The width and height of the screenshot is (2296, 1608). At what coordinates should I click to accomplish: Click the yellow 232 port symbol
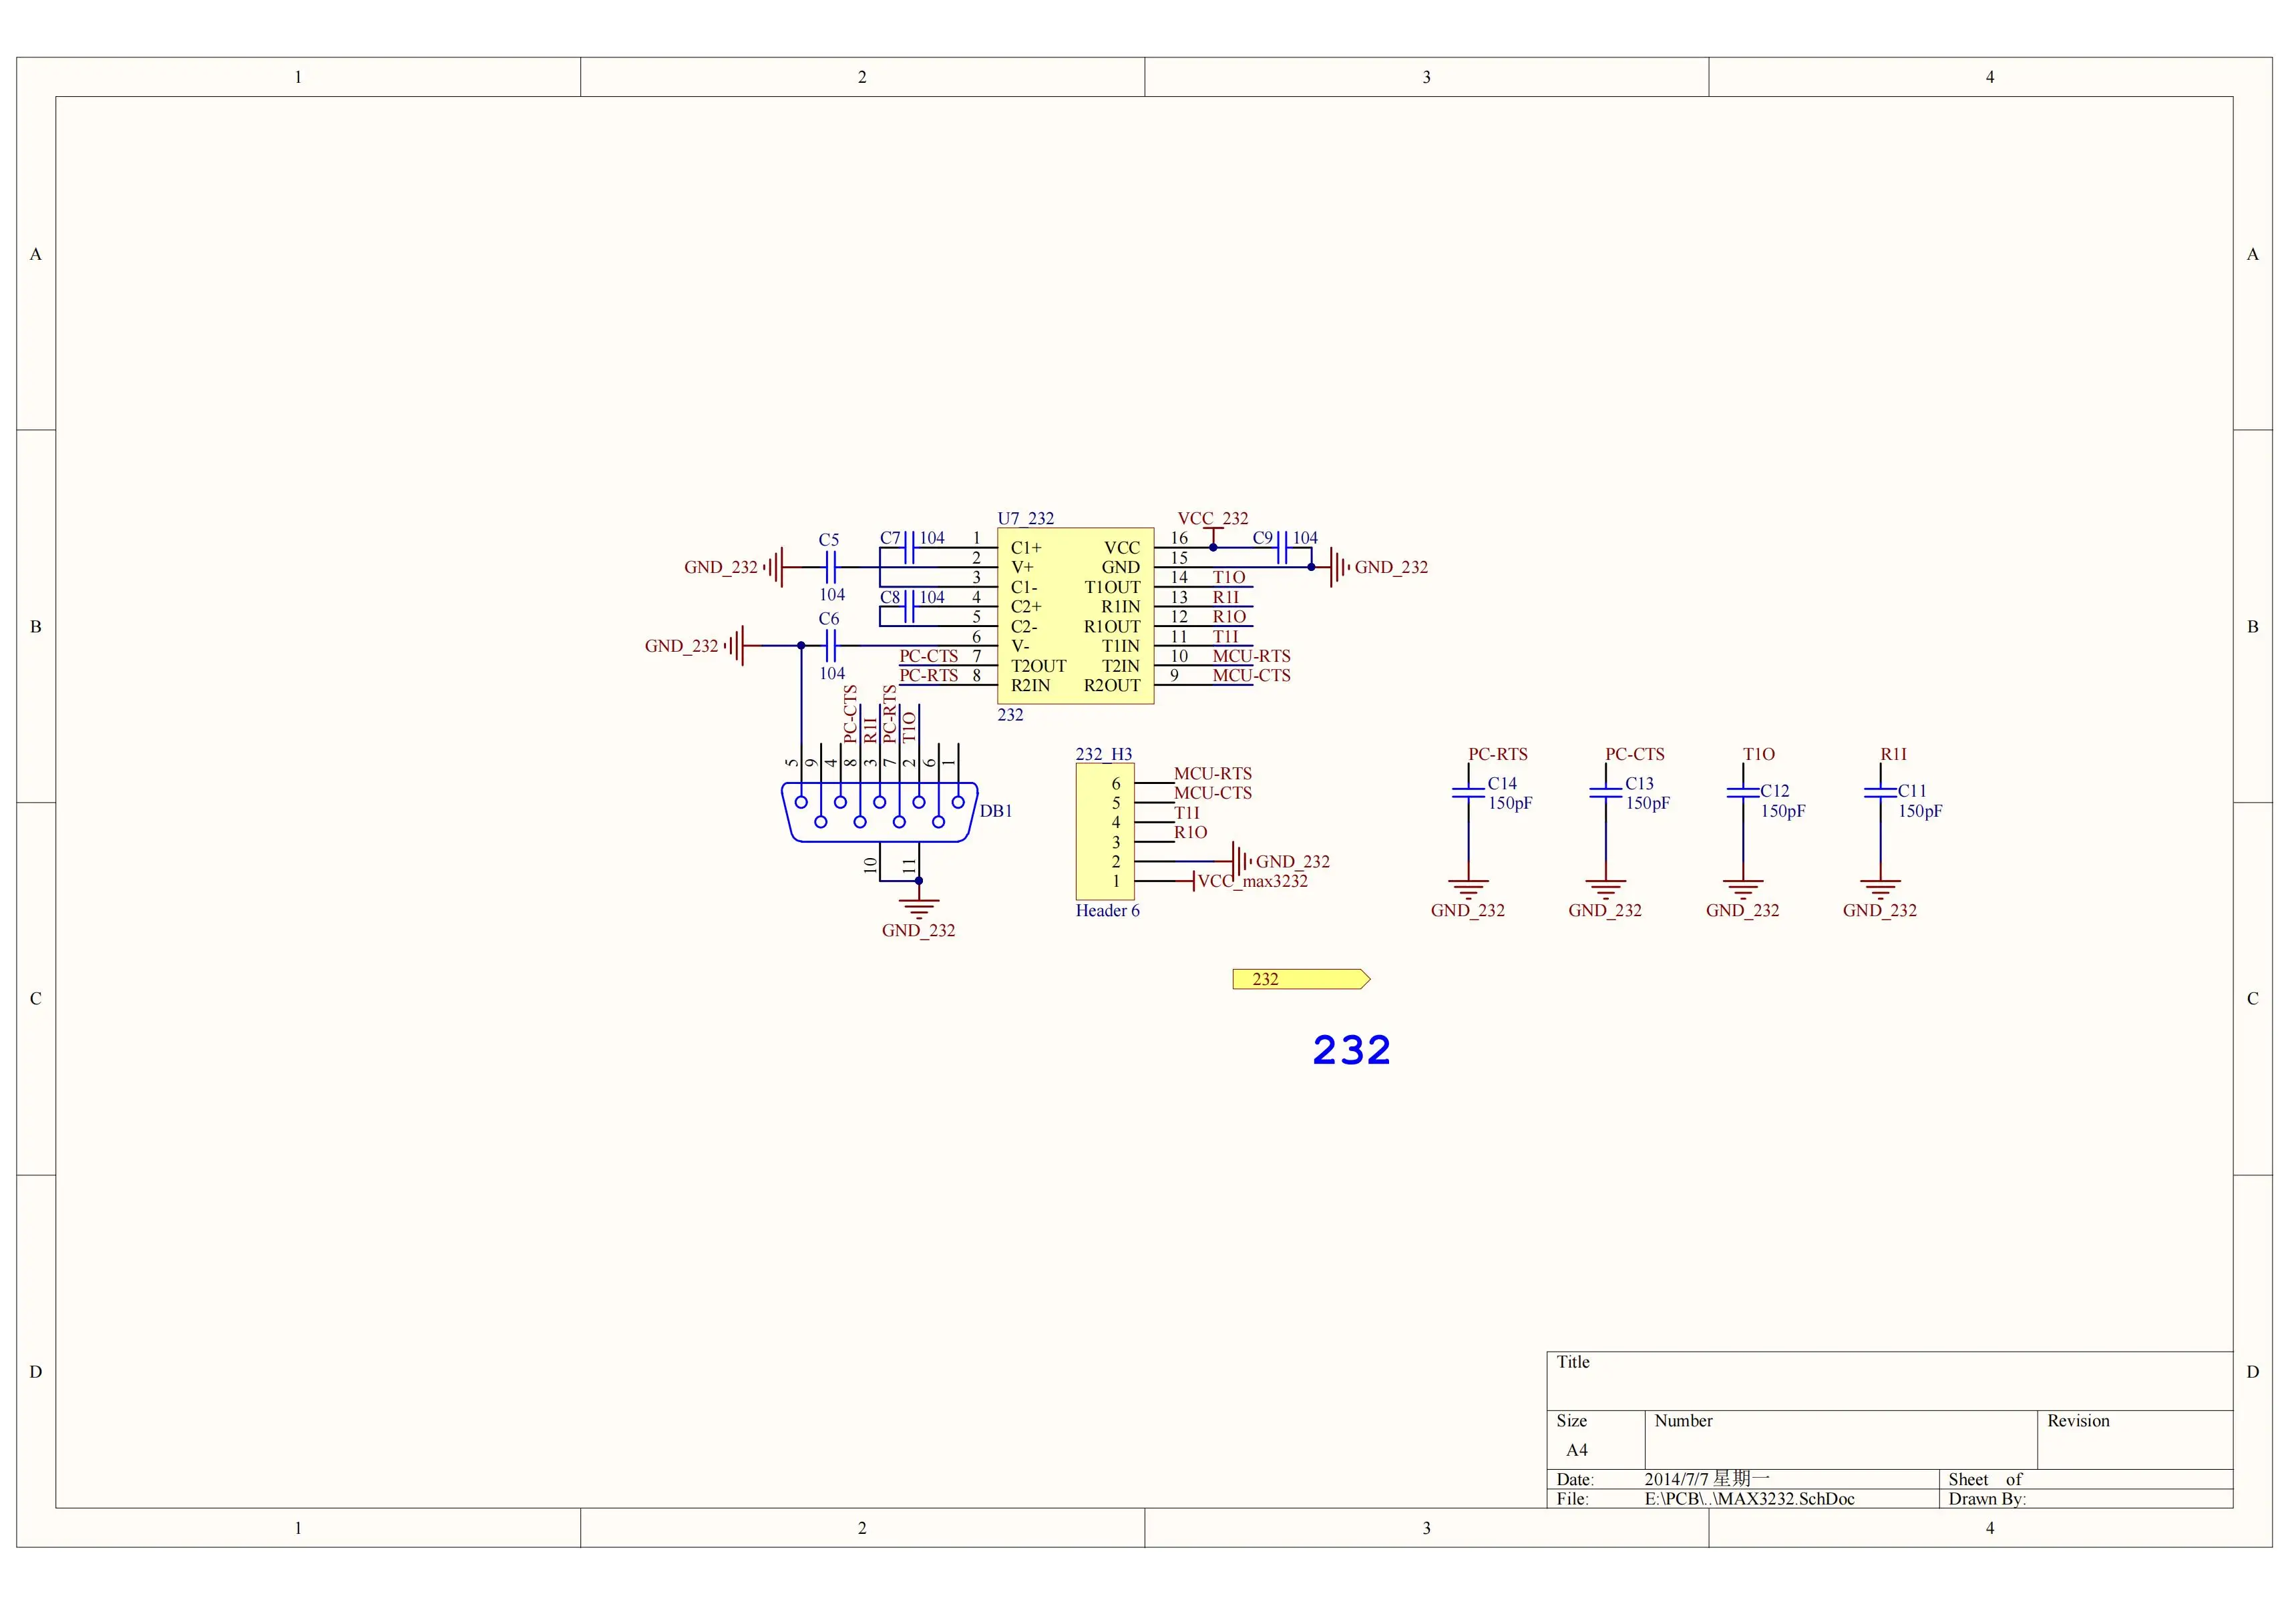point(1301,979)
